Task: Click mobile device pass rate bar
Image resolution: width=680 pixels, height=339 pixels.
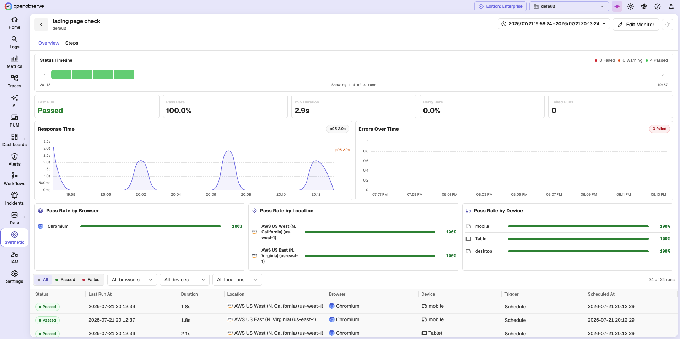Action: (x=578, y=226)
